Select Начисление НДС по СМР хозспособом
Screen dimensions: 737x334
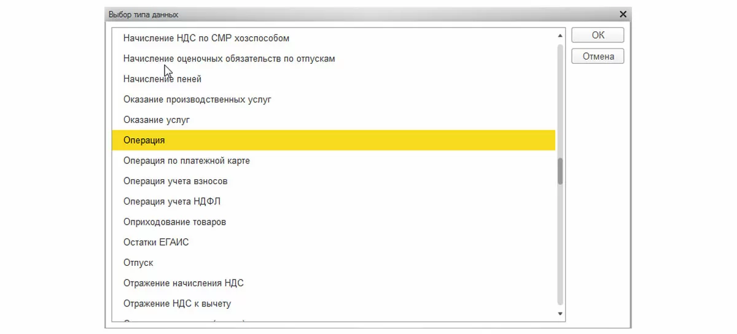point(206,38)
